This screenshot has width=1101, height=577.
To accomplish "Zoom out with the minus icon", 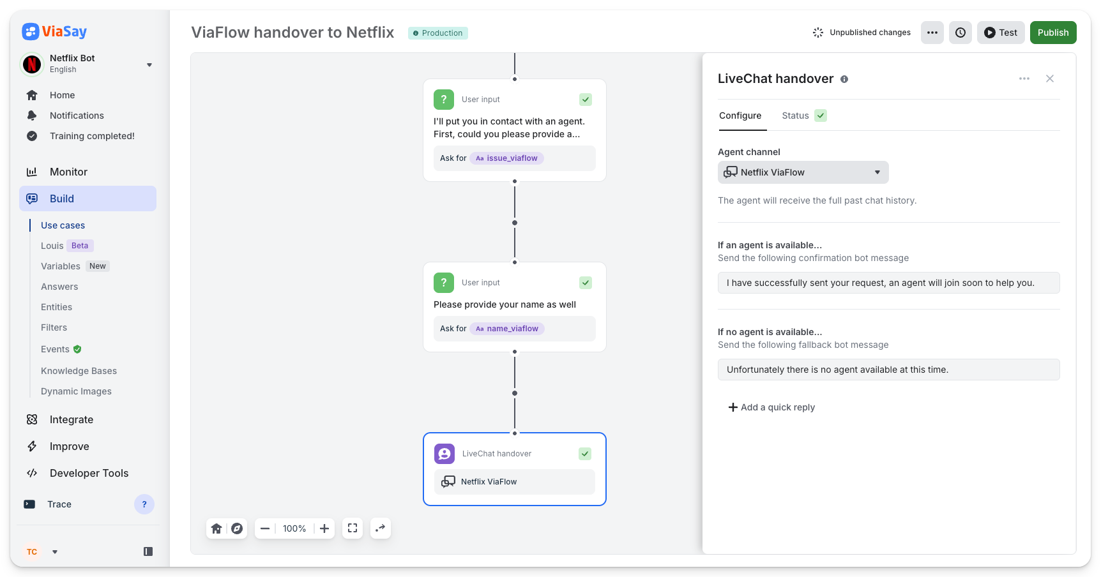I will pos(265,528).
